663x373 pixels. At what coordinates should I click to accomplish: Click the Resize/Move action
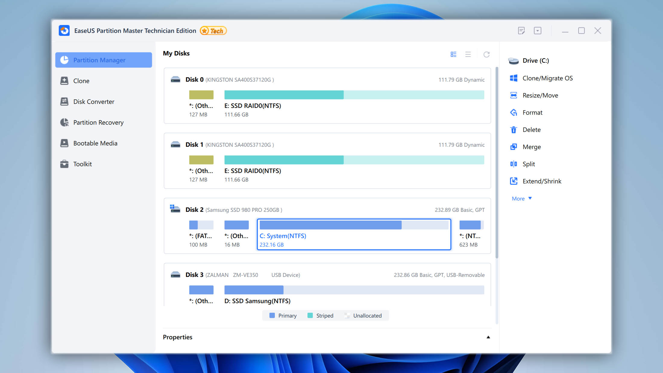[x=540, y=95]
